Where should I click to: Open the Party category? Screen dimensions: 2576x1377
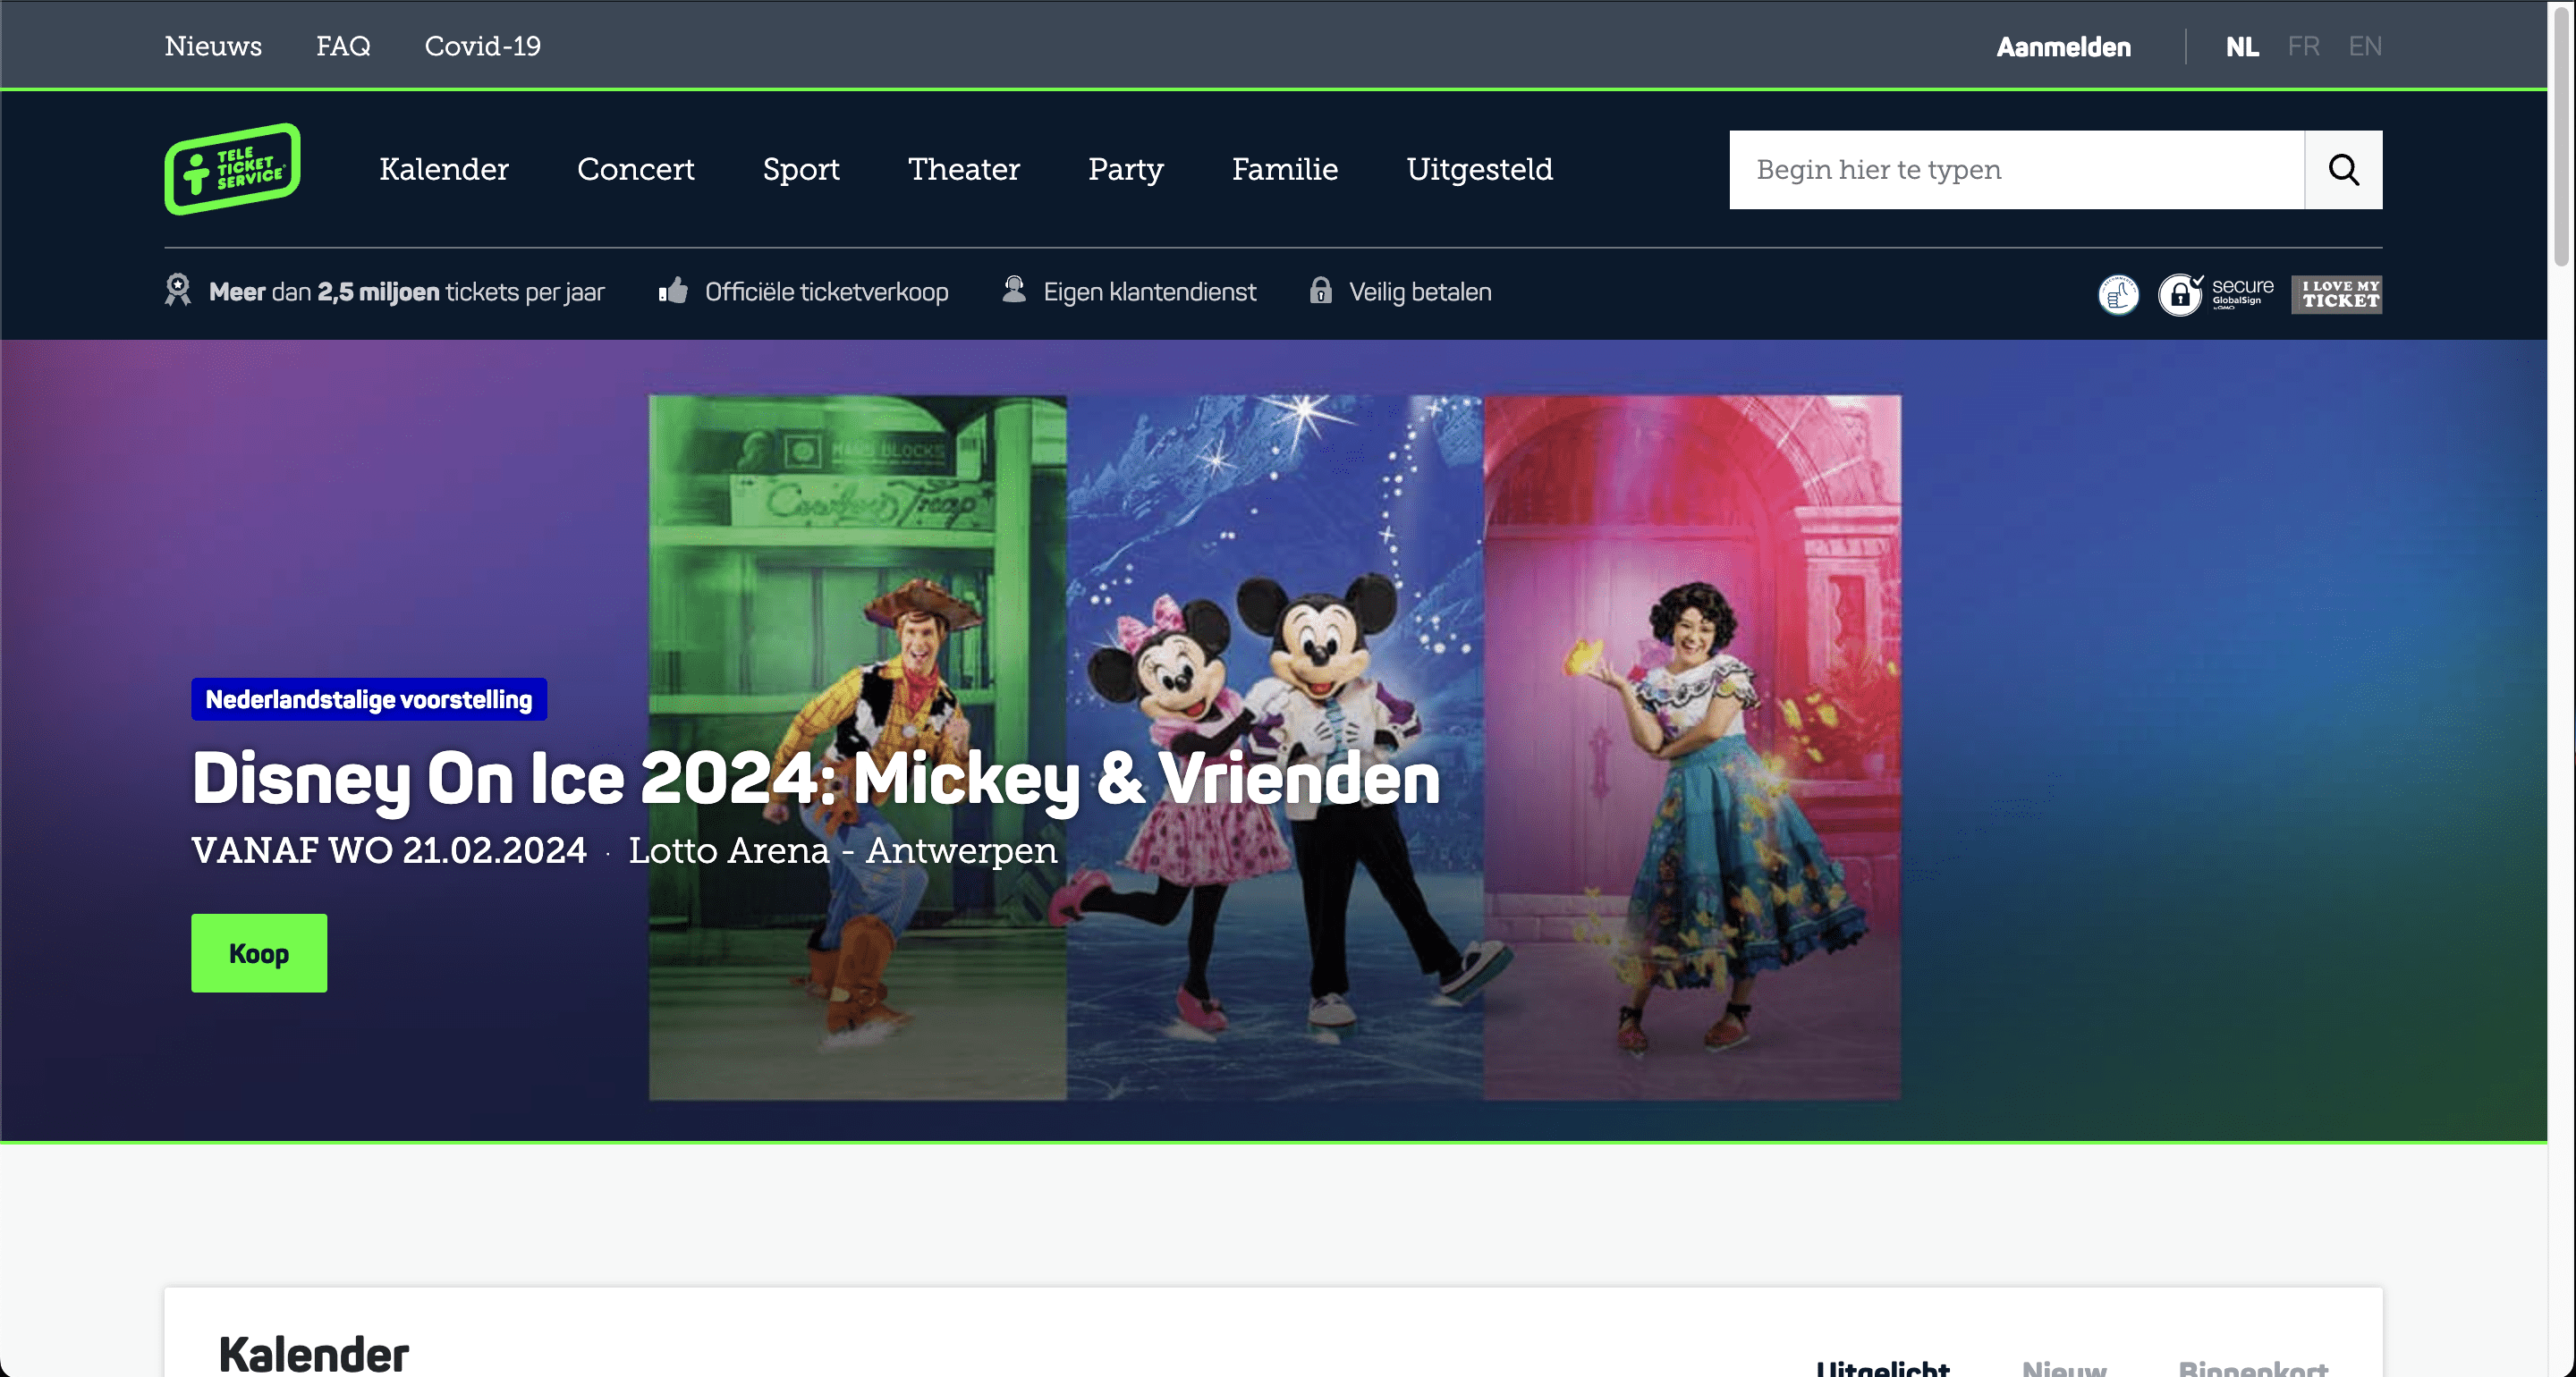click(x=1126, y=169)
